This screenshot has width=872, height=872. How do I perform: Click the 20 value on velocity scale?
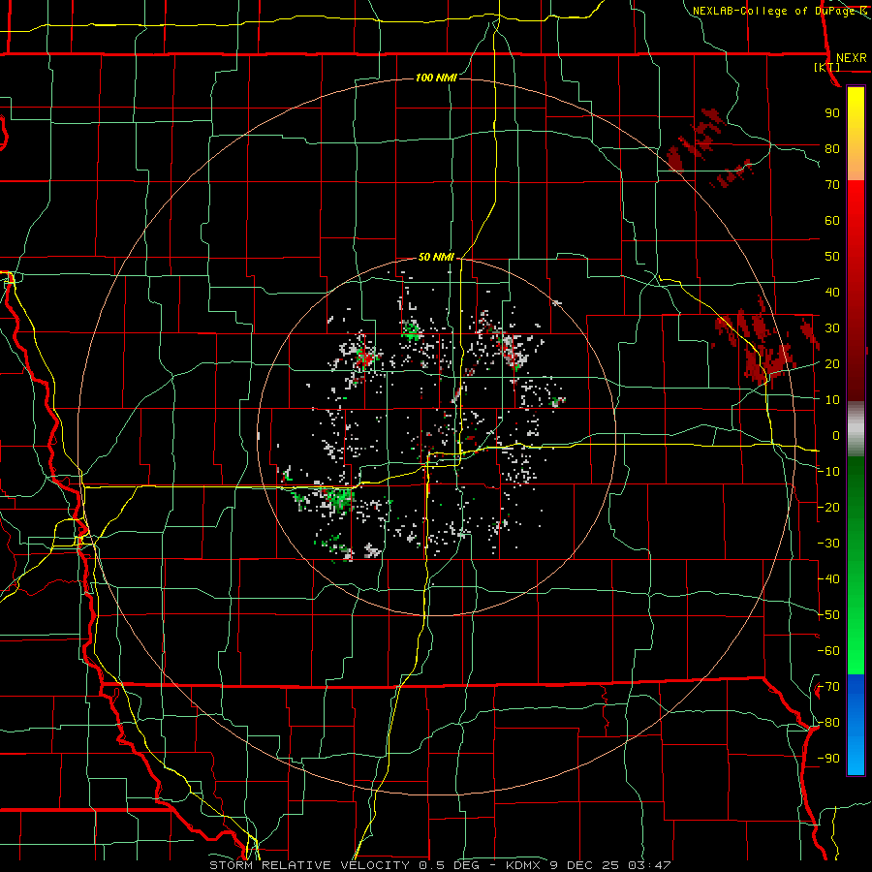point(832,363)
